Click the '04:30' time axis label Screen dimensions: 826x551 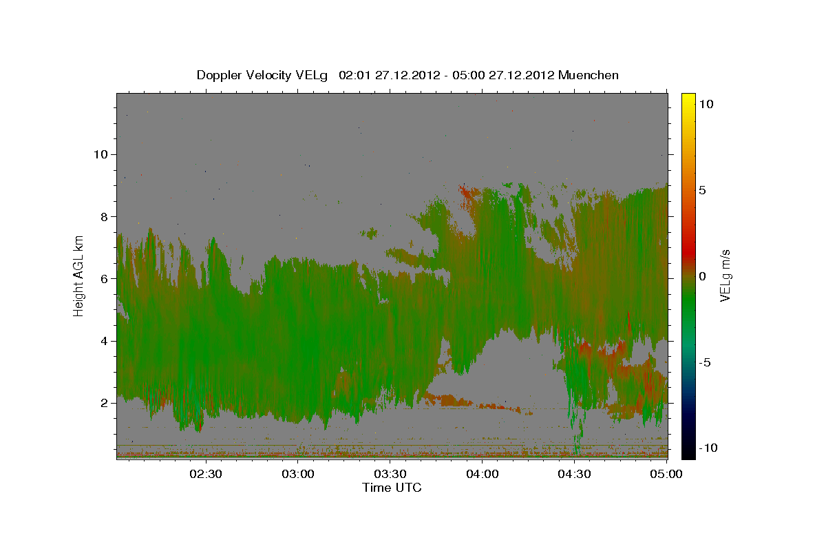pyautogui.click(x=575, y=474)
